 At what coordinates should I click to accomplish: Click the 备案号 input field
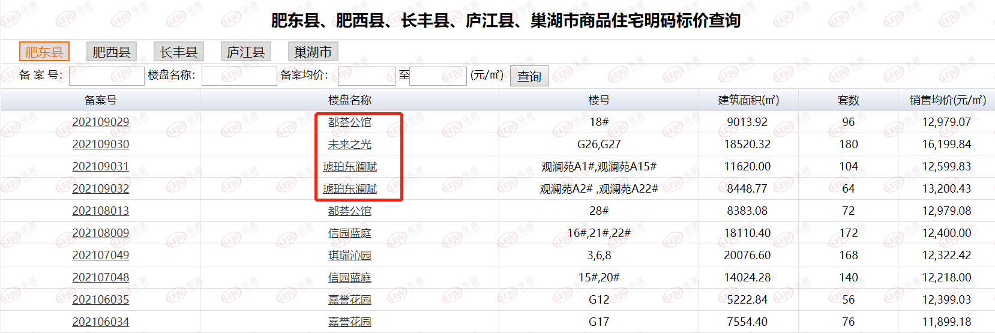(x=107, y=76)
